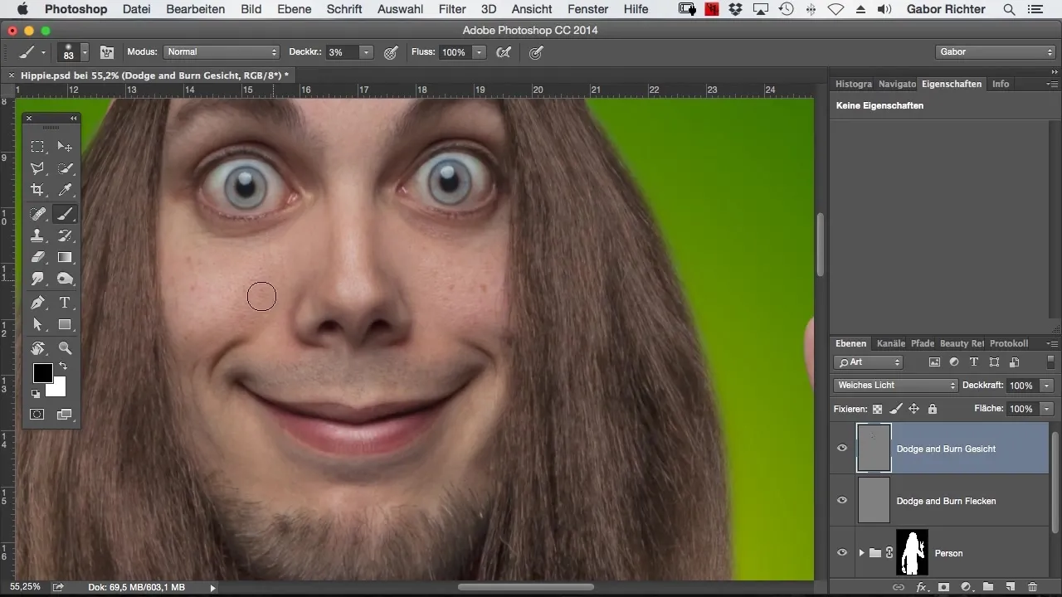Select the Type tool in the tools panel
Image resolution: width=1062 pixels, height=597 pixels.
pos(65,303)
